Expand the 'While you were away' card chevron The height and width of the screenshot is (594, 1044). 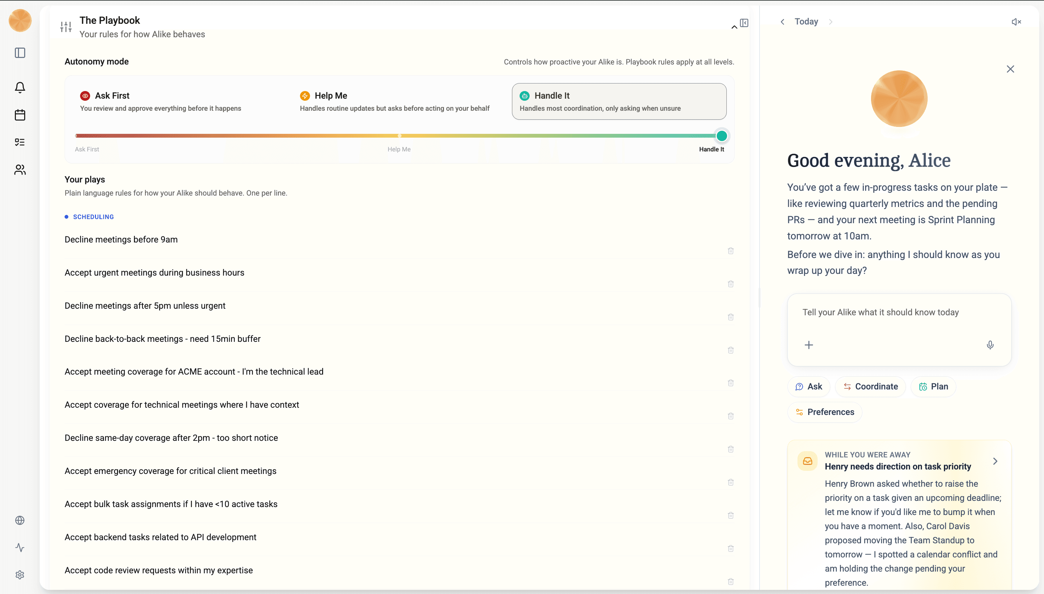(995, 461)
